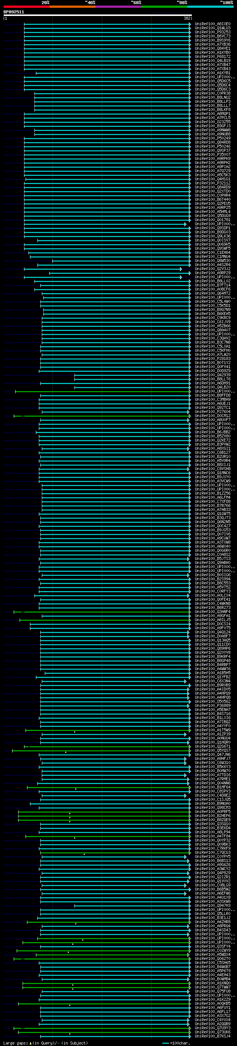Open hit UniRef100_Q1WLU3
The height and width of the screenshot is (1046, 237).
(213, 28)
